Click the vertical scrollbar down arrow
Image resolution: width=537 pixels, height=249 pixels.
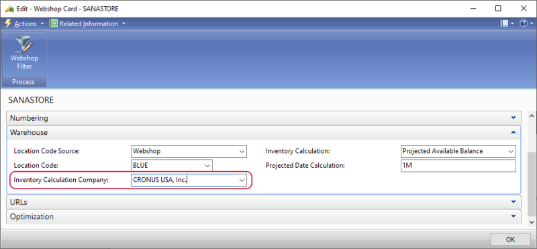pyautogui.click(x=532, y=222)
